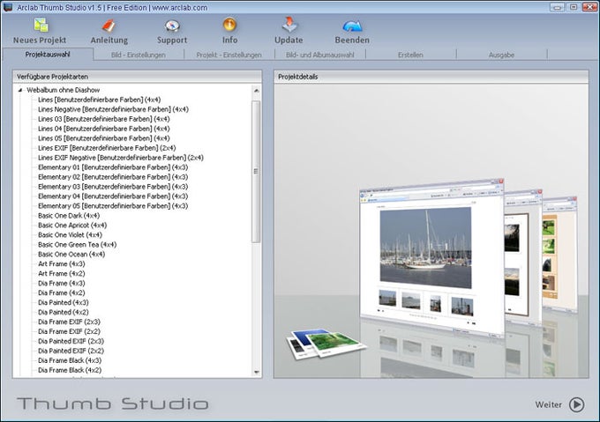Screen dimensions: 600x422
Task: Select Lines [Benutzerdefinierbare Farben] (4x4)
Action: 99,100
